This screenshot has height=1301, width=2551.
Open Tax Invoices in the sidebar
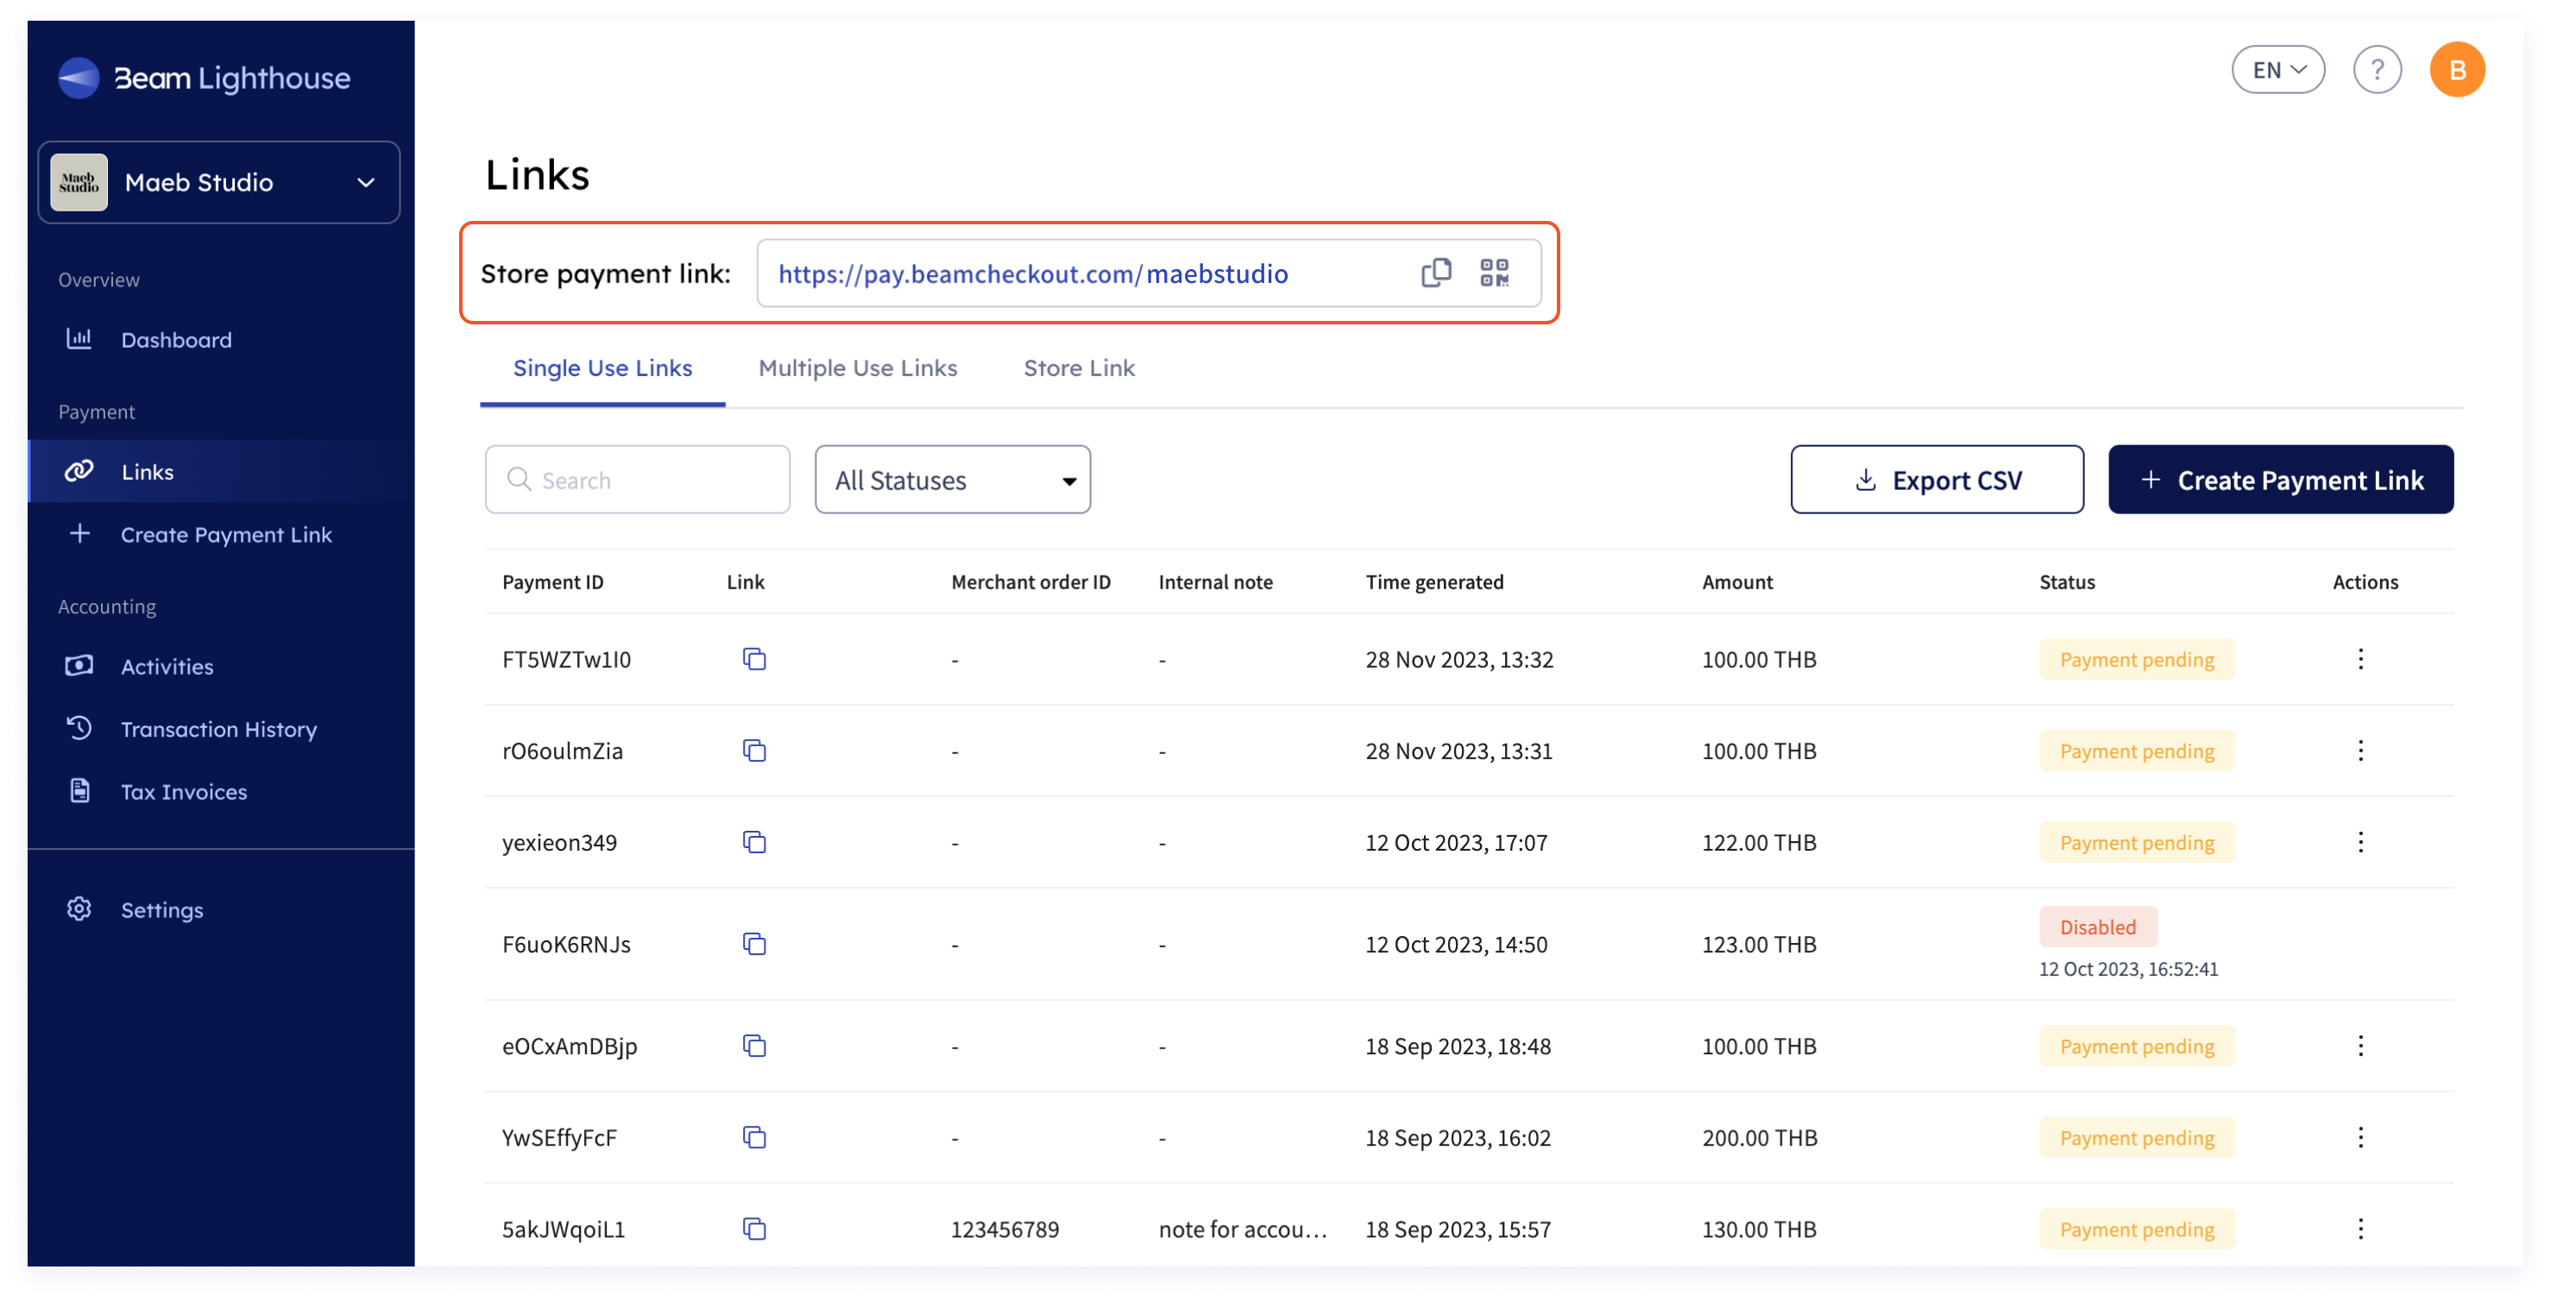pyautogui.click(x=220, y=792)
